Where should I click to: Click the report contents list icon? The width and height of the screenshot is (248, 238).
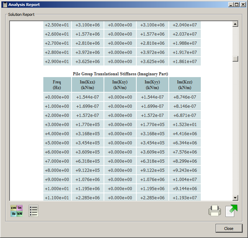click(33, 211)
